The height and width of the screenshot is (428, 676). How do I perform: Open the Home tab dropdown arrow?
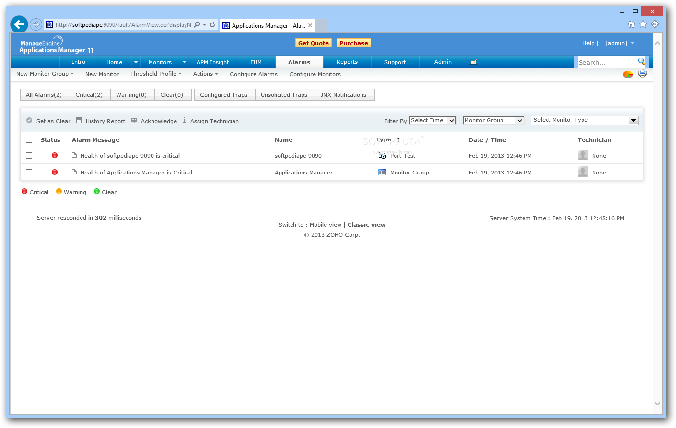pos(136,62)
